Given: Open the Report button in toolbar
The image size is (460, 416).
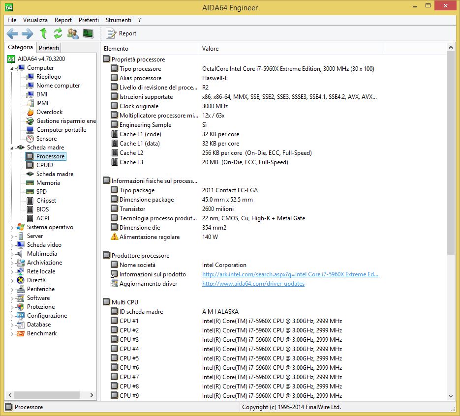Looking at the screenshot, I should coord(121,33).
